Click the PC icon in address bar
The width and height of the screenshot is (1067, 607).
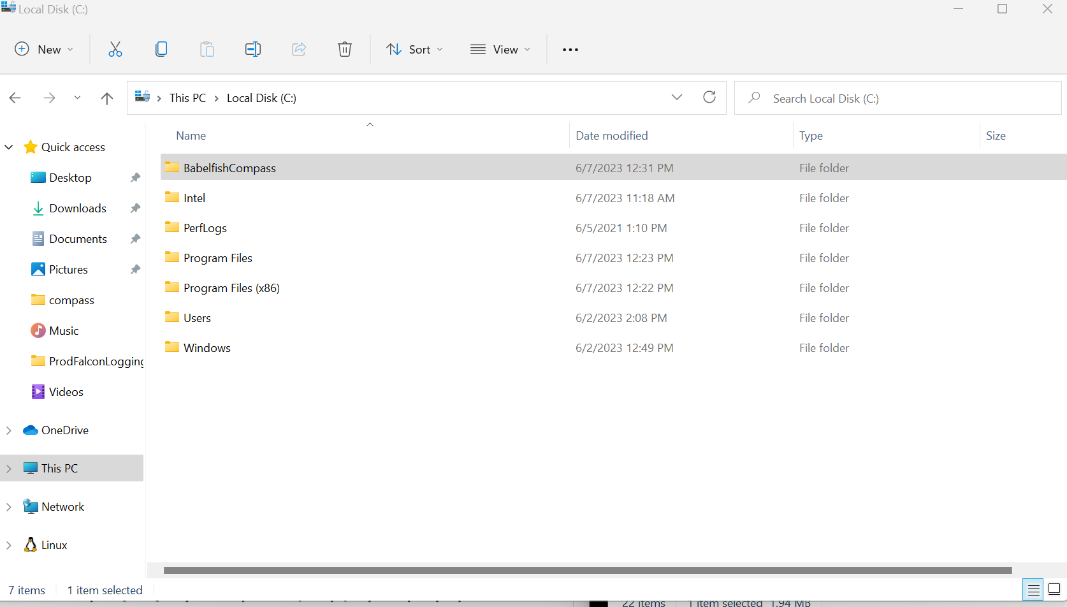coord(142,96)
